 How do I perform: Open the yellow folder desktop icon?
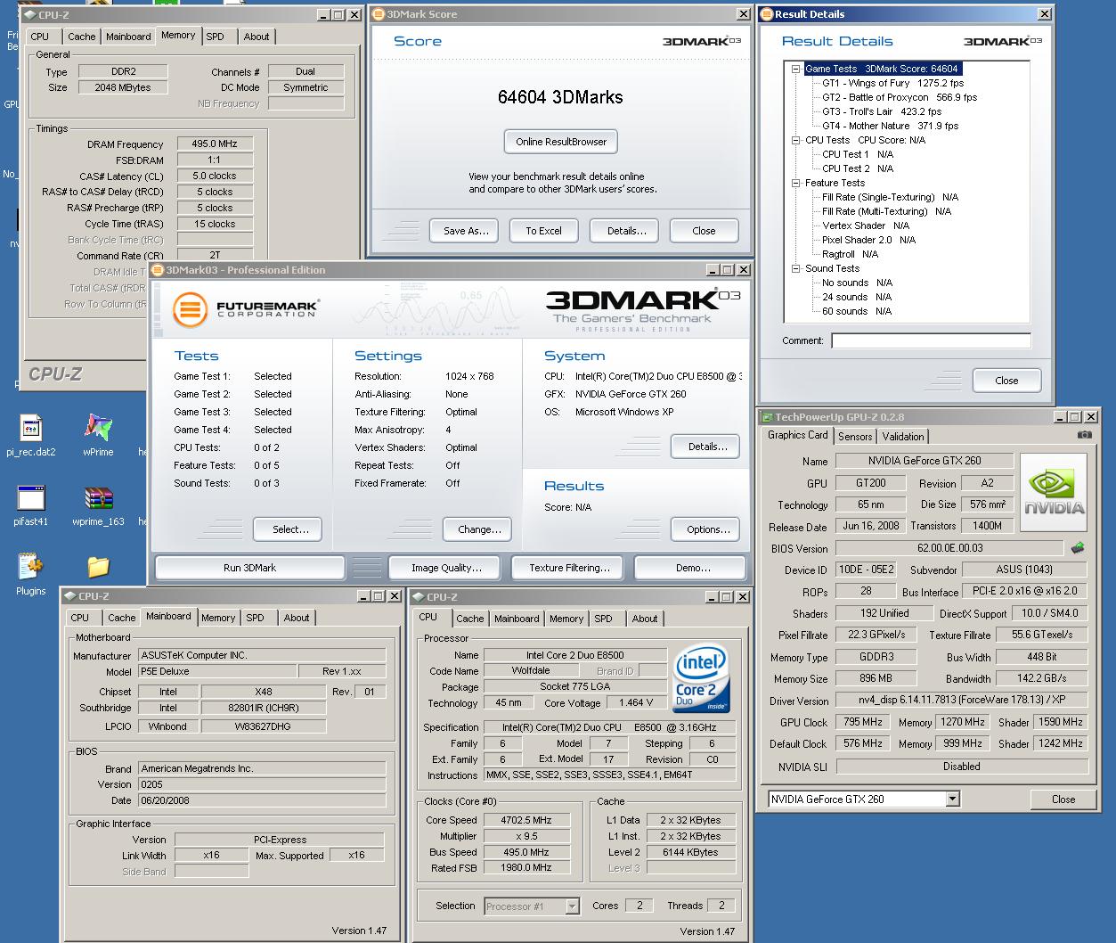[98, 567]
